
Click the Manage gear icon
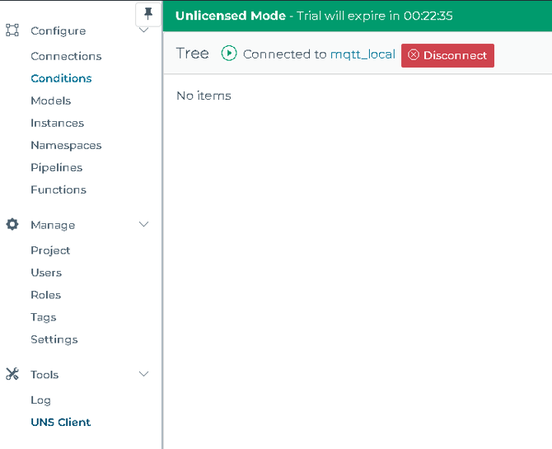12,224
